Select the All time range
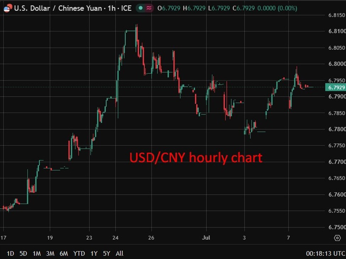This screenshot has height=259, width=346. click(119, 253)
